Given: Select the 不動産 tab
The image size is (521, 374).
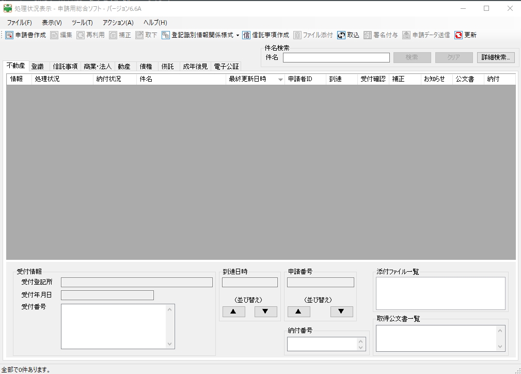Looking at the screenshot, I should [x=16, y=66].
